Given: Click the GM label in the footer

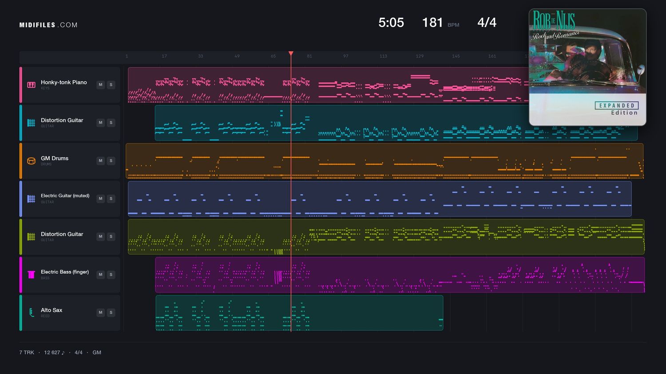Looking at the screenshot, I should click(97, 353).
